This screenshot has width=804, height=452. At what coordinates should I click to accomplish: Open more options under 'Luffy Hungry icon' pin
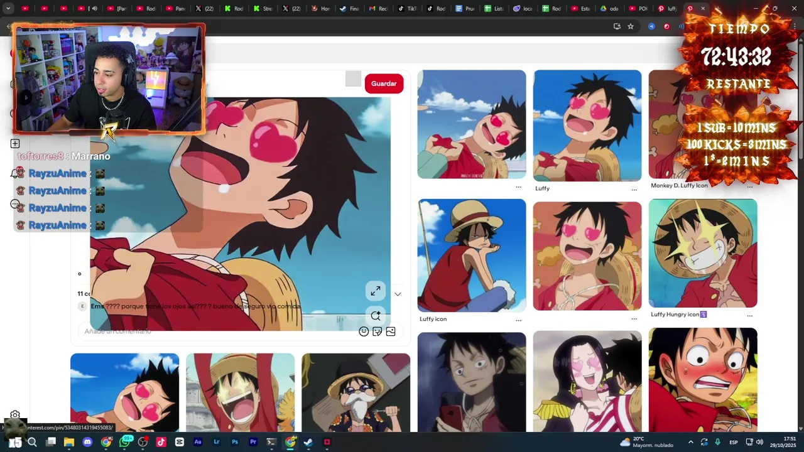pos(749,315)
